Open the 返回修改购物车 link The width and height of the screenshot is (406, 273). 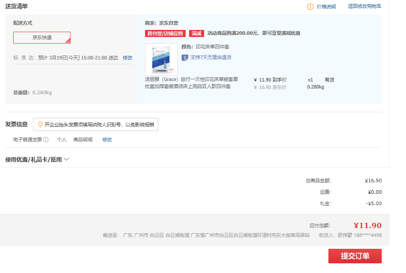[x=365, y=6]
